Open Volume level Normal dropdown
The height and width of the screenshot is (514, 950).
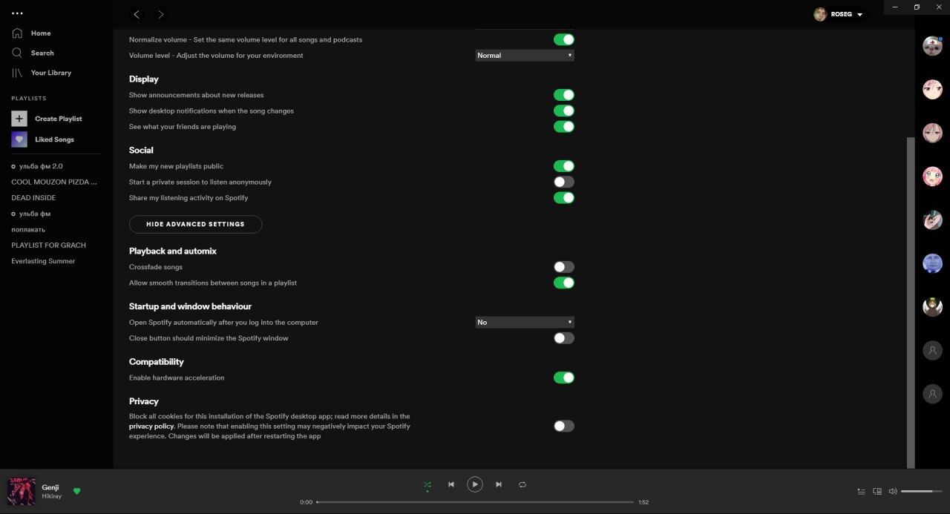(525, 56)
